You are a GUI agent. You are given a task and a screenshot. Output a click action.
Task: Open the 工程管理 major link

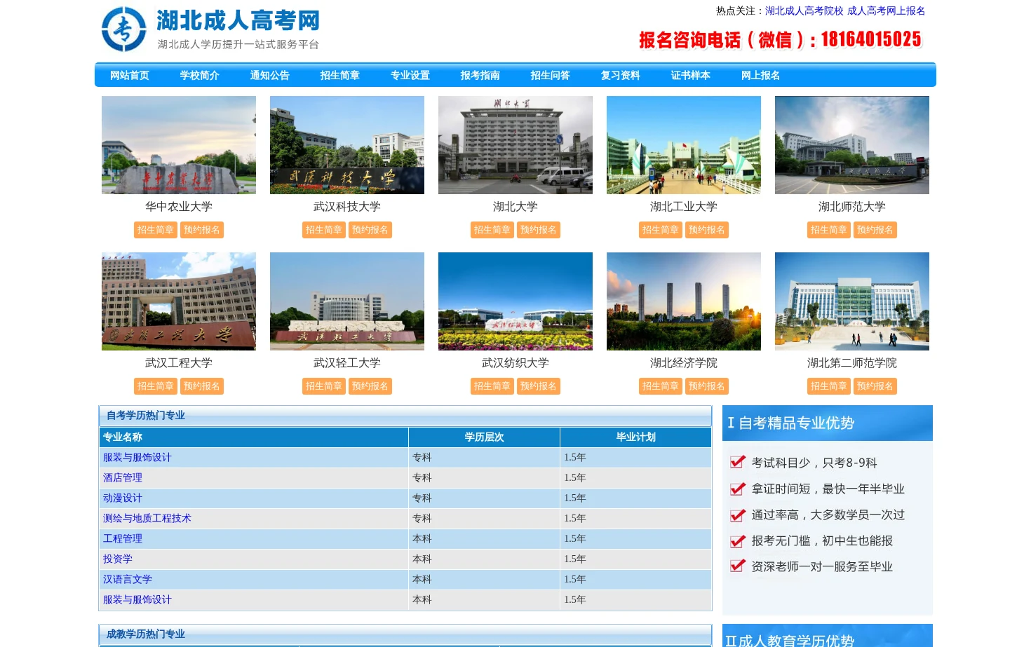click(x=123, y=538)
